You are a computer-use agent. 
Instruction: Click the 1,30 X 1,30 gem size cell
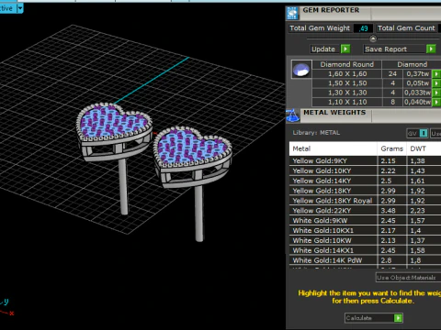tap(347, 93)
